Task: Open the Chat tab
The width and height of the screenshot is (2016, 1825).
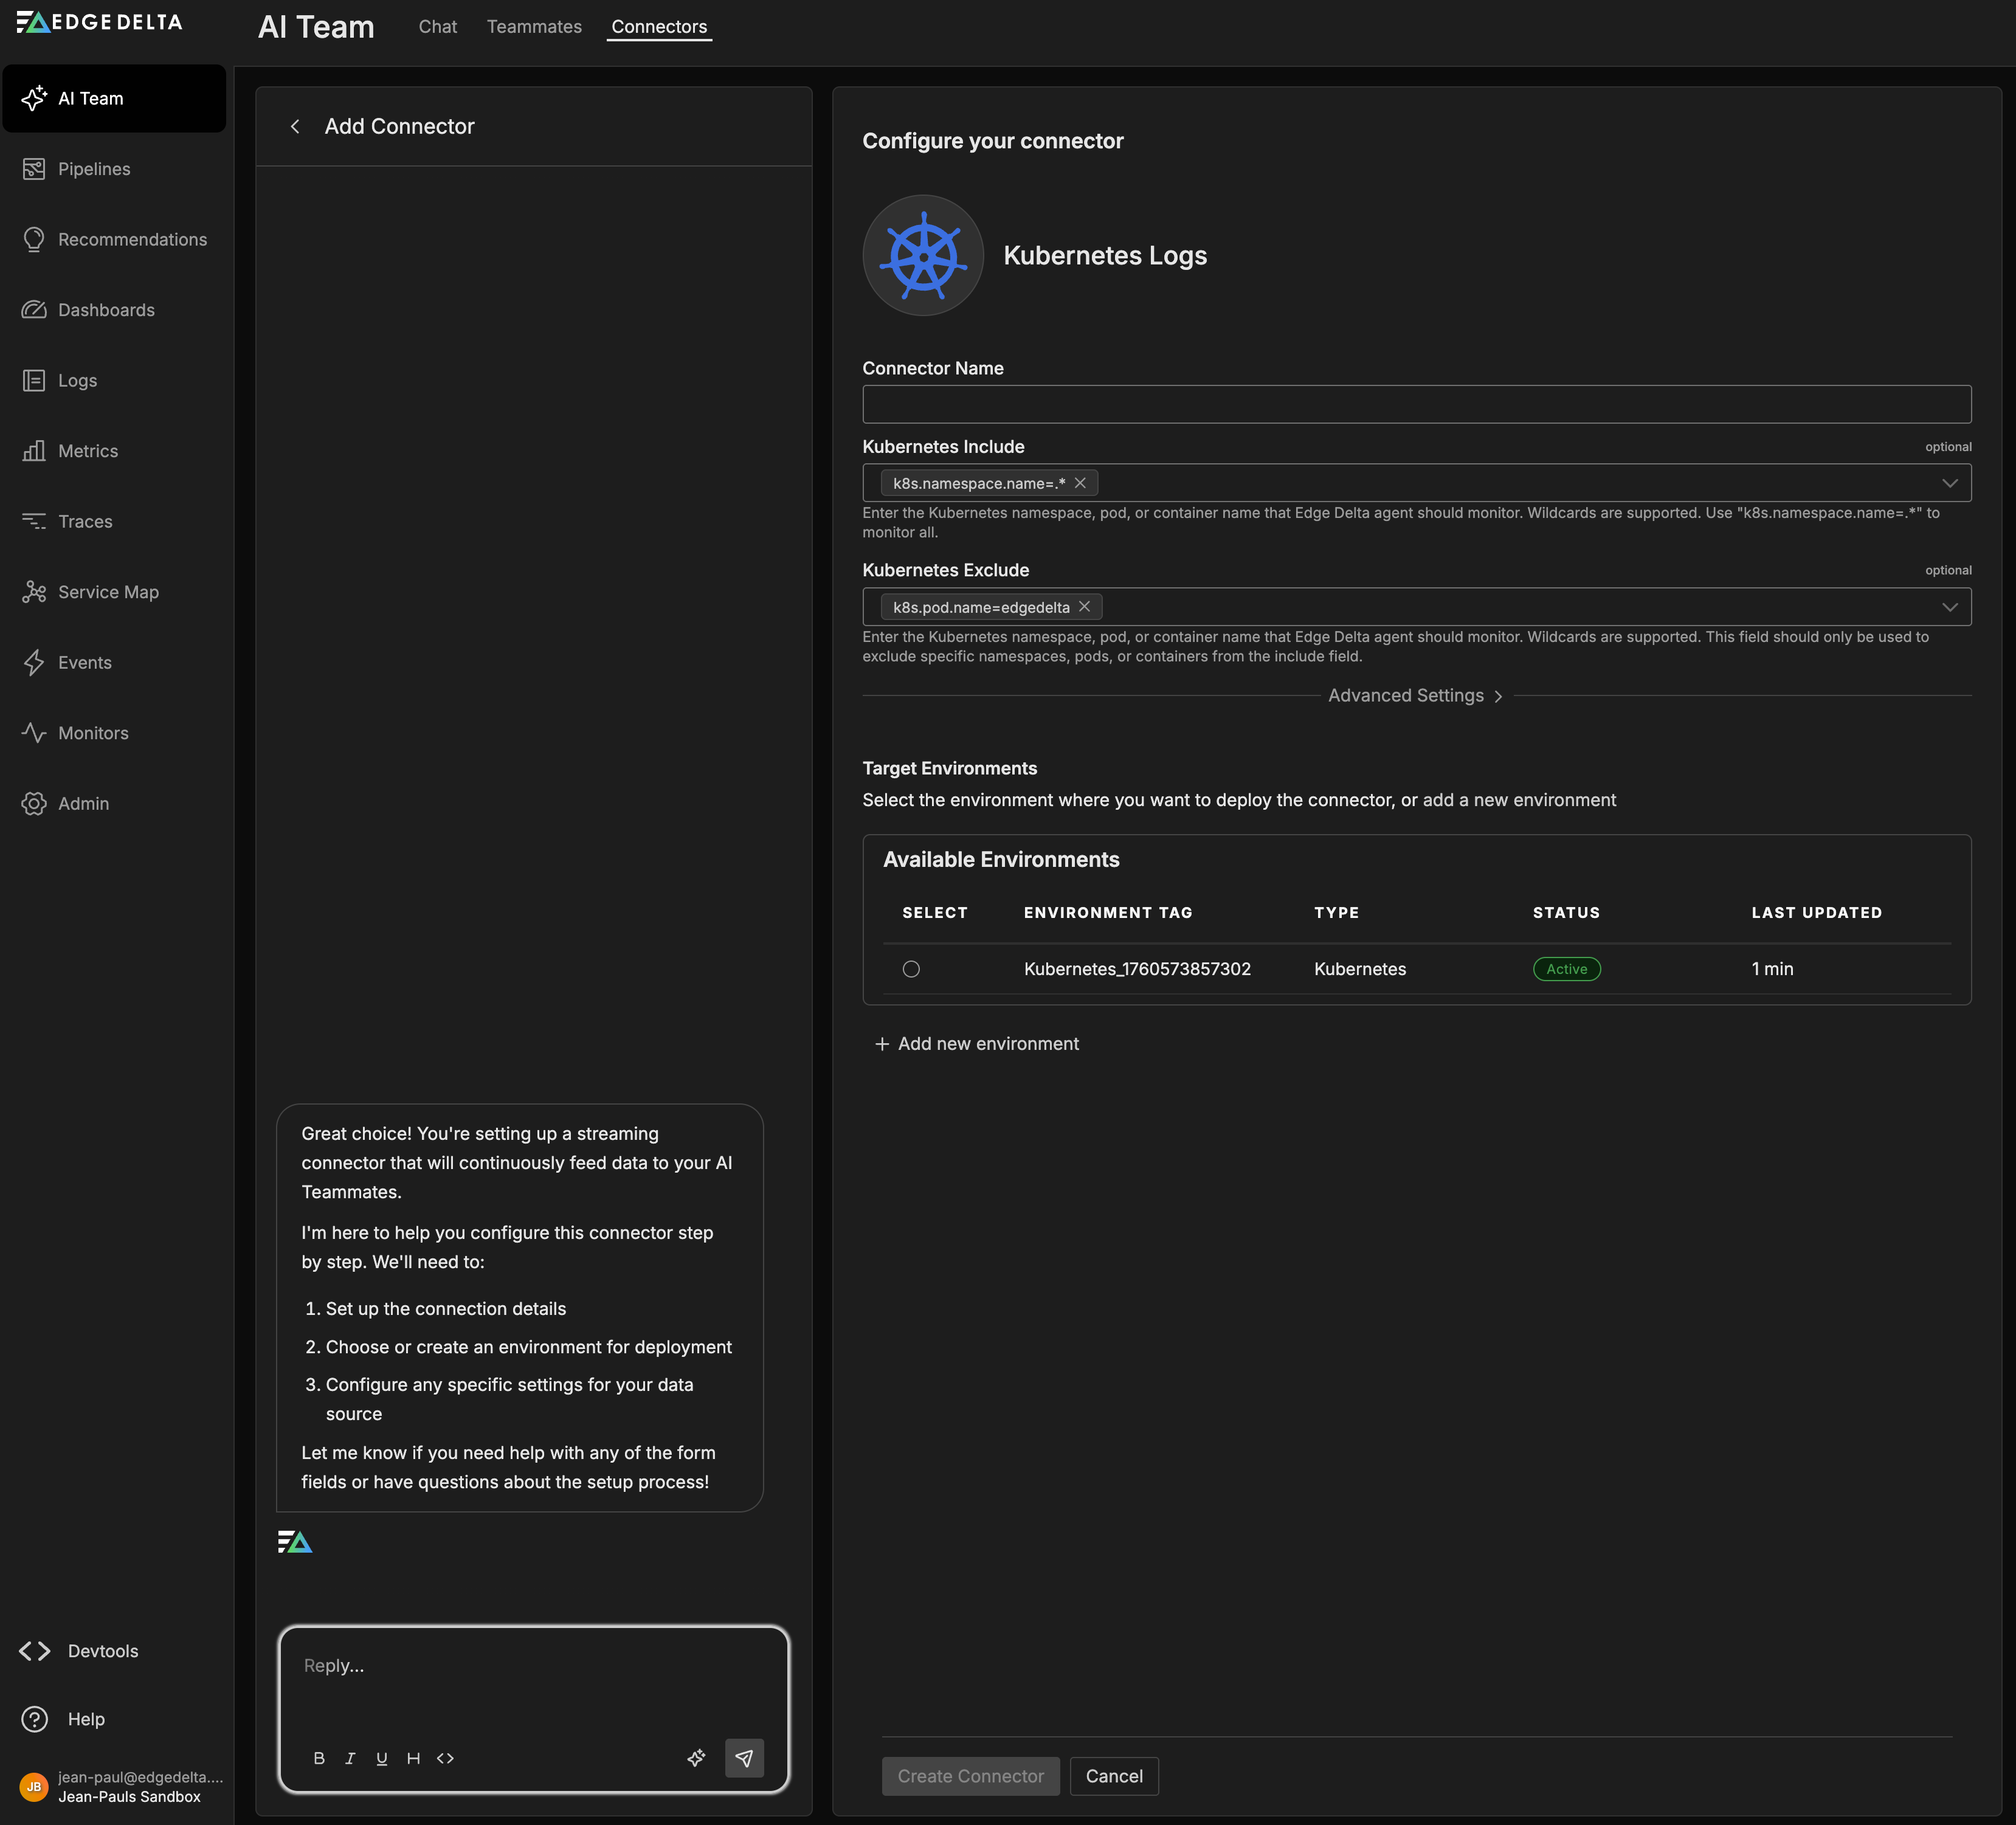Action: click(x=437, y=27)
